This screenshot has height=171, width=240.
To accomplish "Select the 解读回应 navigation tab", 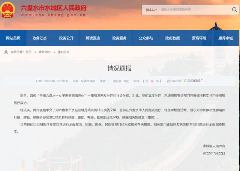I will point(93,38).
